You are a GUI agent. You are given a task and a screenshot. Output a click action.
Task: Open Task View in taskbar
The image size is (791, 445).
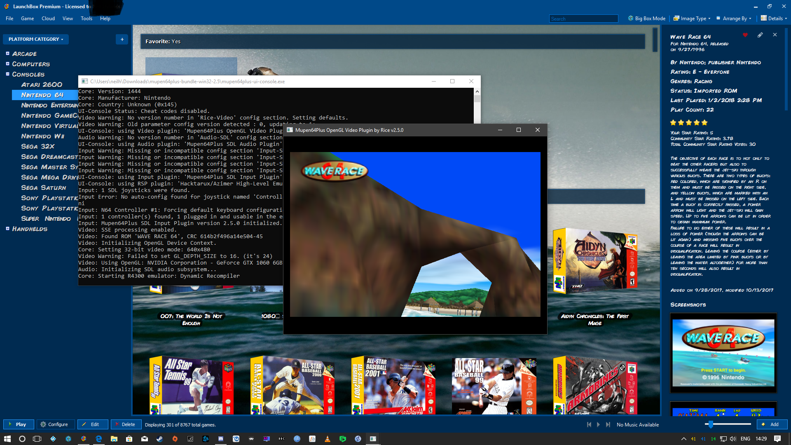tap(37, 439)
